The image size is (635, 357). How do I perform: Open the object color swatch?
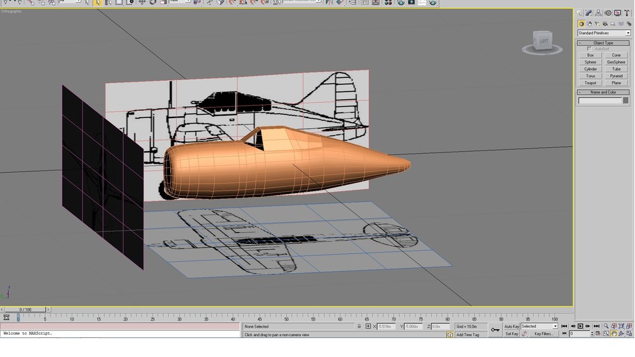(x=625, y=100)
